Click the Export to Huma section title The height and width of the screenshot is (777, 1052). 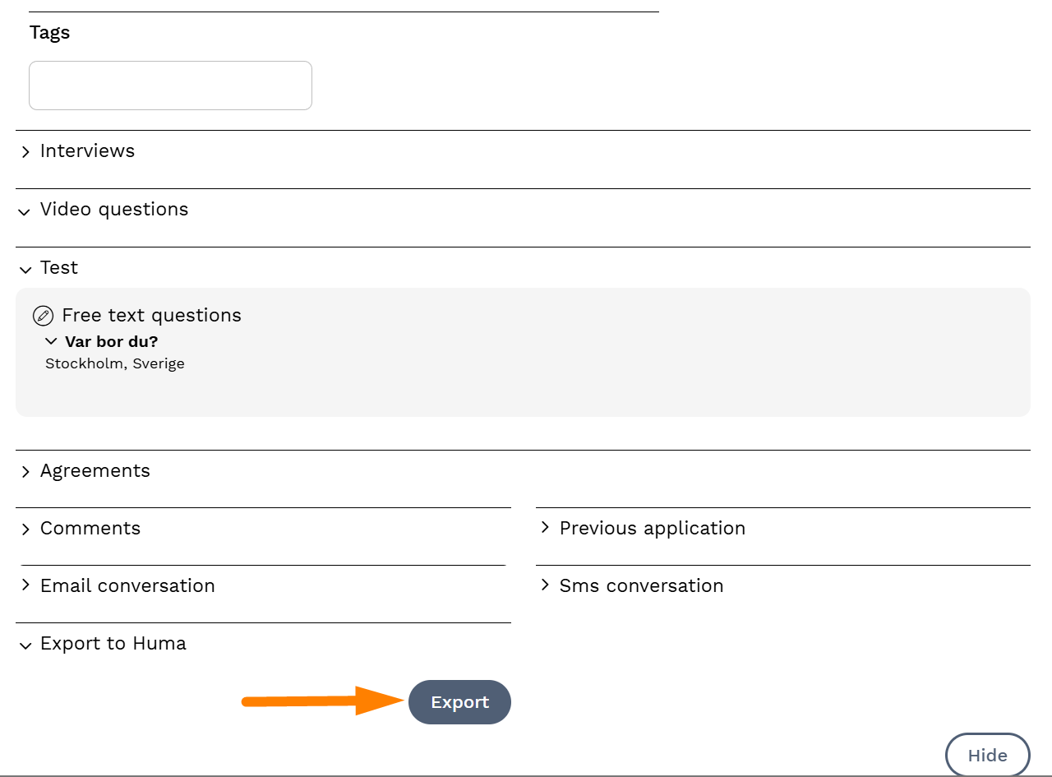pyautogui.click(x=113, y=644)
